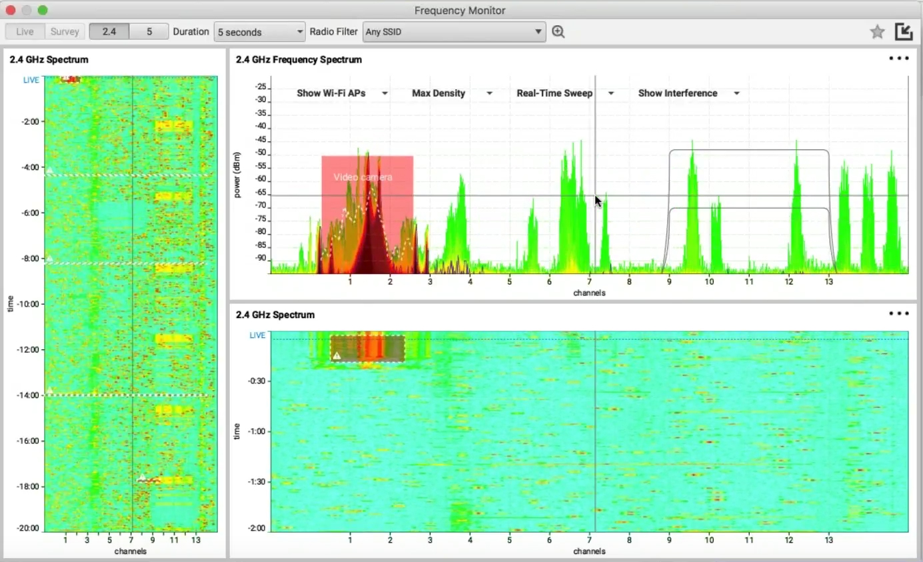Open the Radio Filter Any SSID dropdown

[453, 32]
